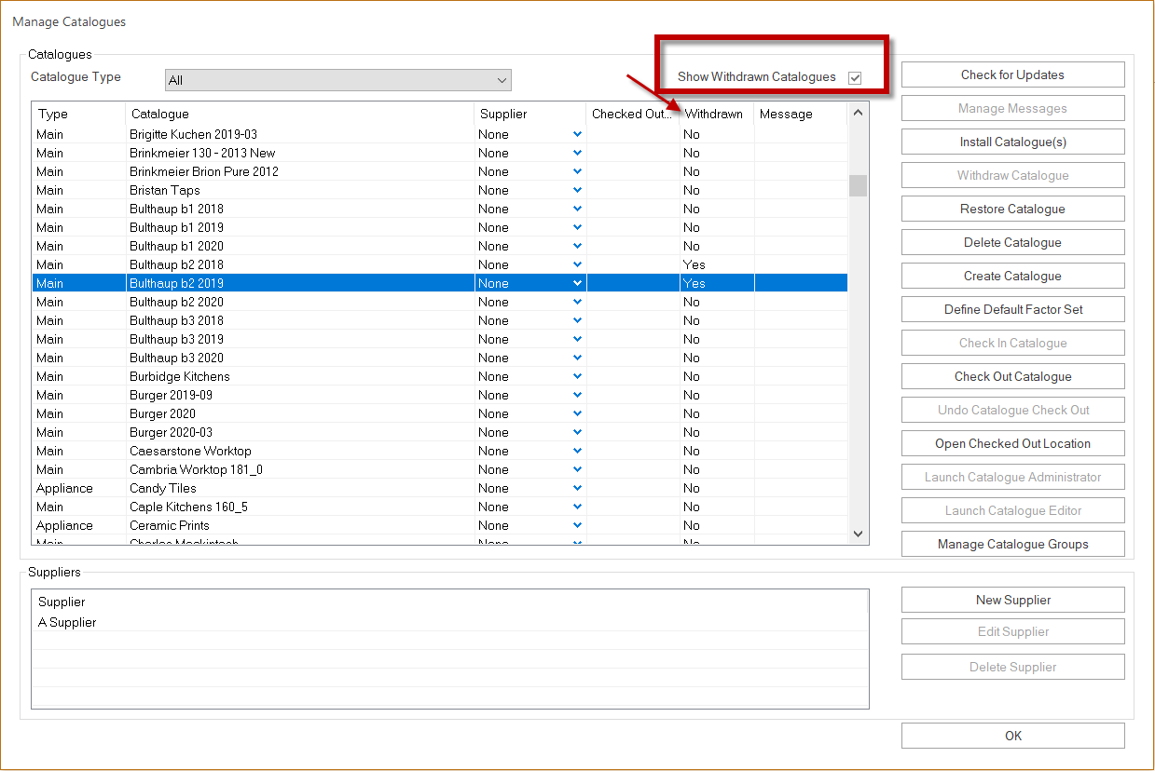Open the Catalogue Type dropdown
Image resolution: width=1155 pixels, height=771 pixels.
pyautogui.click(x=338, y=80)
